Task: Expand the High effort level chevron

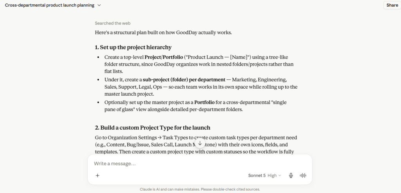Action: coord(280,175)
